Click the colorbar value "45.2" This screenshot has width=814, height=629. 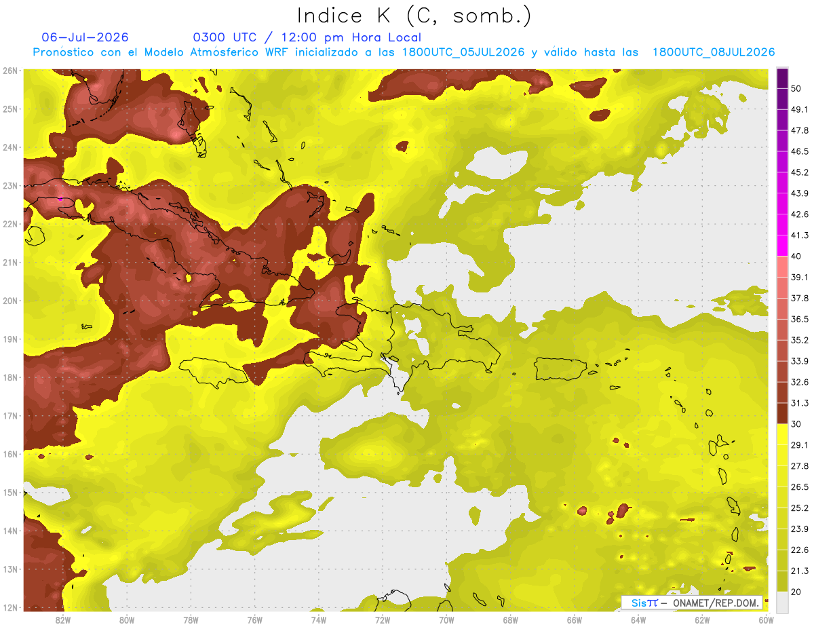800,172
